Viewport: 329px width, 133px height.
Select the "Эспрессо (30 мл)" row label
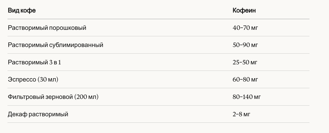coord(33,80)
